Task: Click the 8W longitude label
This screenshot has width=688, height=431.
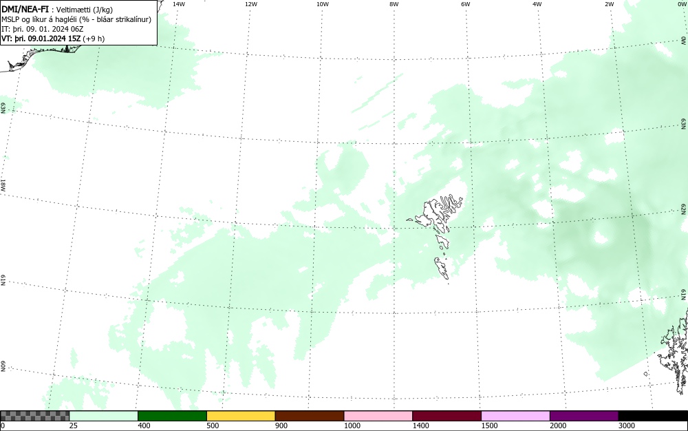Action: point(394,4)
